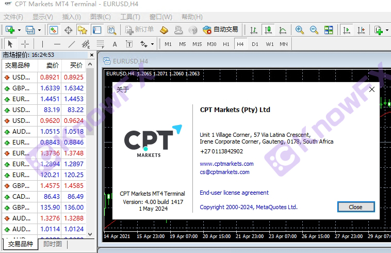
Task: Click the 新订单 new order button
Action: [x=139, y=30]
